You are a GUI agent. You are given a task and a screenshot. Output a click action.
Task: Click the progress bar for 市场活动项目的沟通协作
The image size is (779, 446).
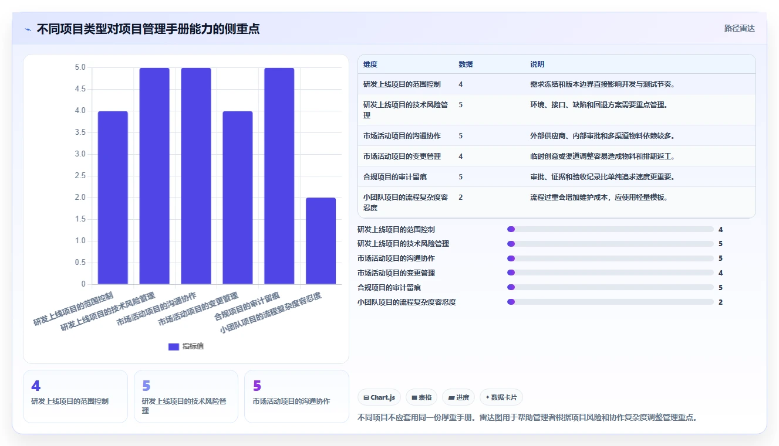611,258
